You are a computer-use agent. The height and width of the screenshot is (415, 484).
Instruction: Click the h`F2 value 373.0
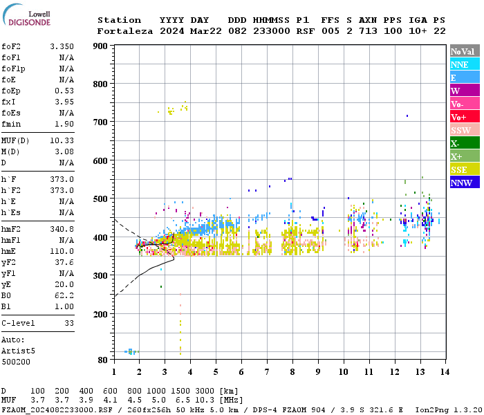(x=62, y=190)
